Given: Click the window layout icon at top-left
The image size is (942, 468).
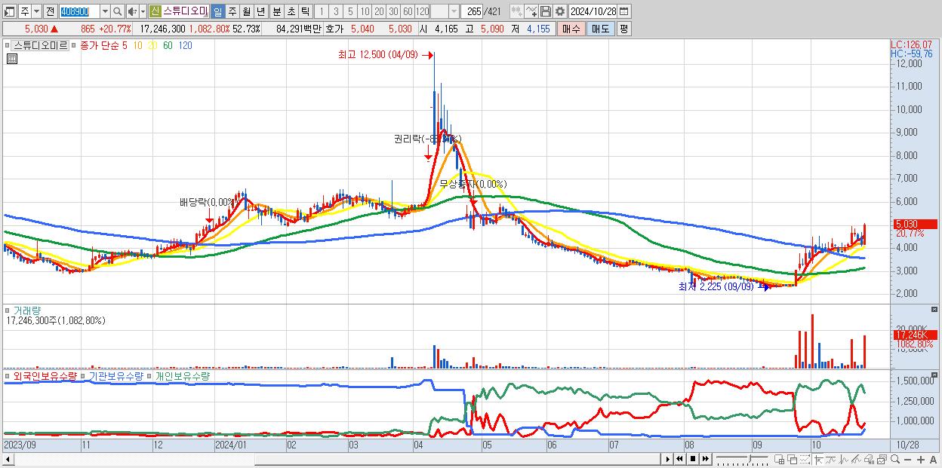Looking at the screenshot, I should [x=10, y=11].
